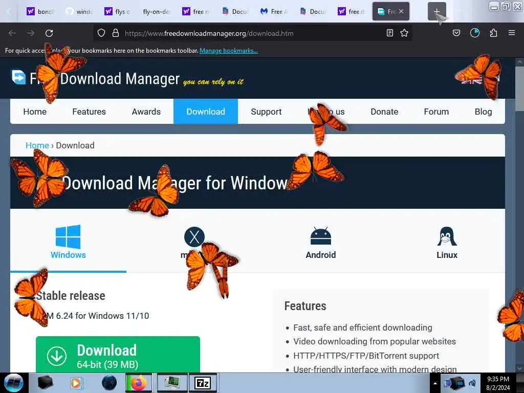
Task: Open the Blog navigation item
Action: (x=483, y=112)
